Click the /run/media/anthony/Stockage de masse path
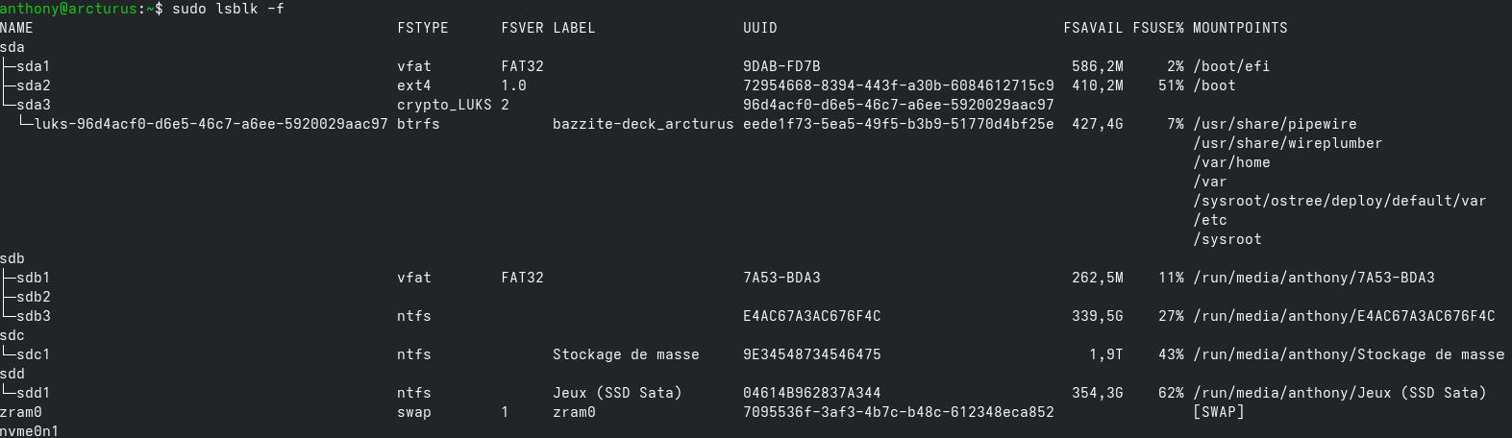The height and width of the screenshot is (438, 1512). tap(1349, 354)
